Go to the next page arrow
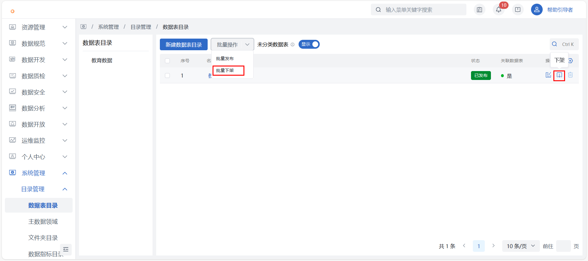 [x=493, y=246]
